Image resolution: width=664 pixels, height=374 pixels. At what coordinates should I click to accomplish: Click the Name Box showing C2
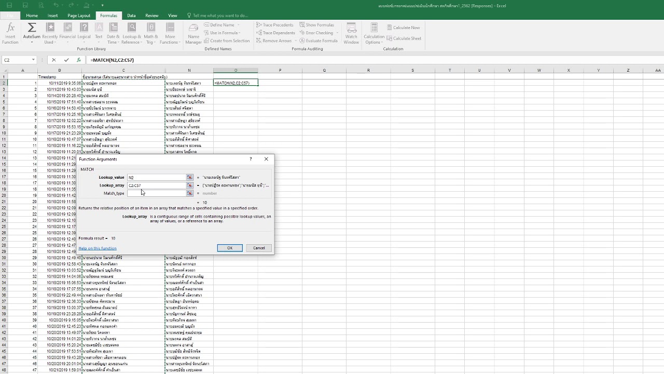pos(16,60)
